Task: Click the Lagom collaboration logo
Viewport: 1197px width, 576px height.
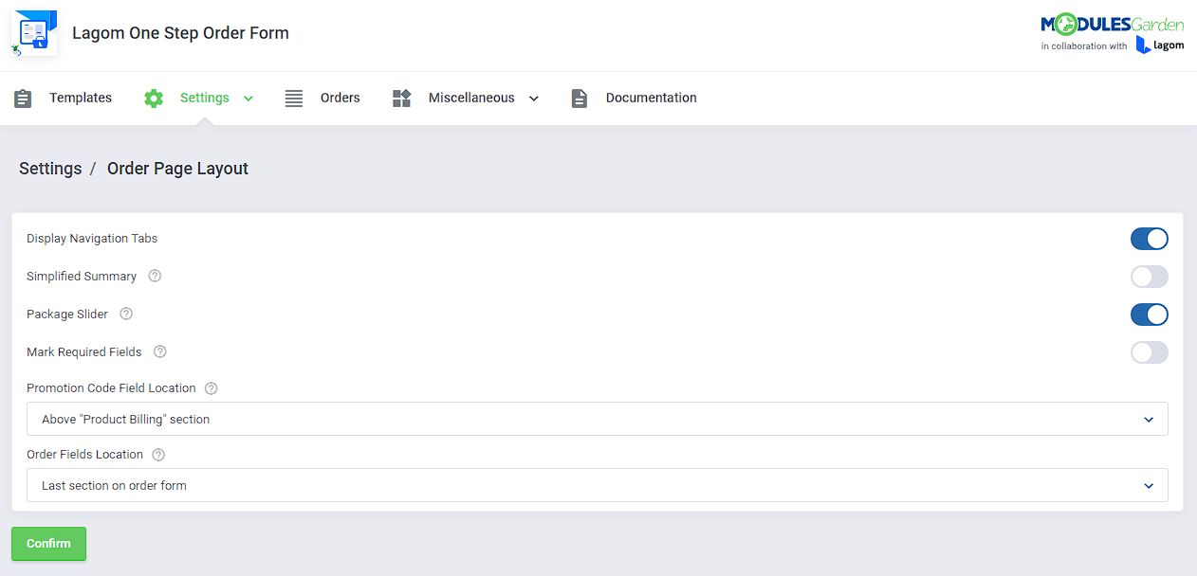Action: (x=1160, y=45)
